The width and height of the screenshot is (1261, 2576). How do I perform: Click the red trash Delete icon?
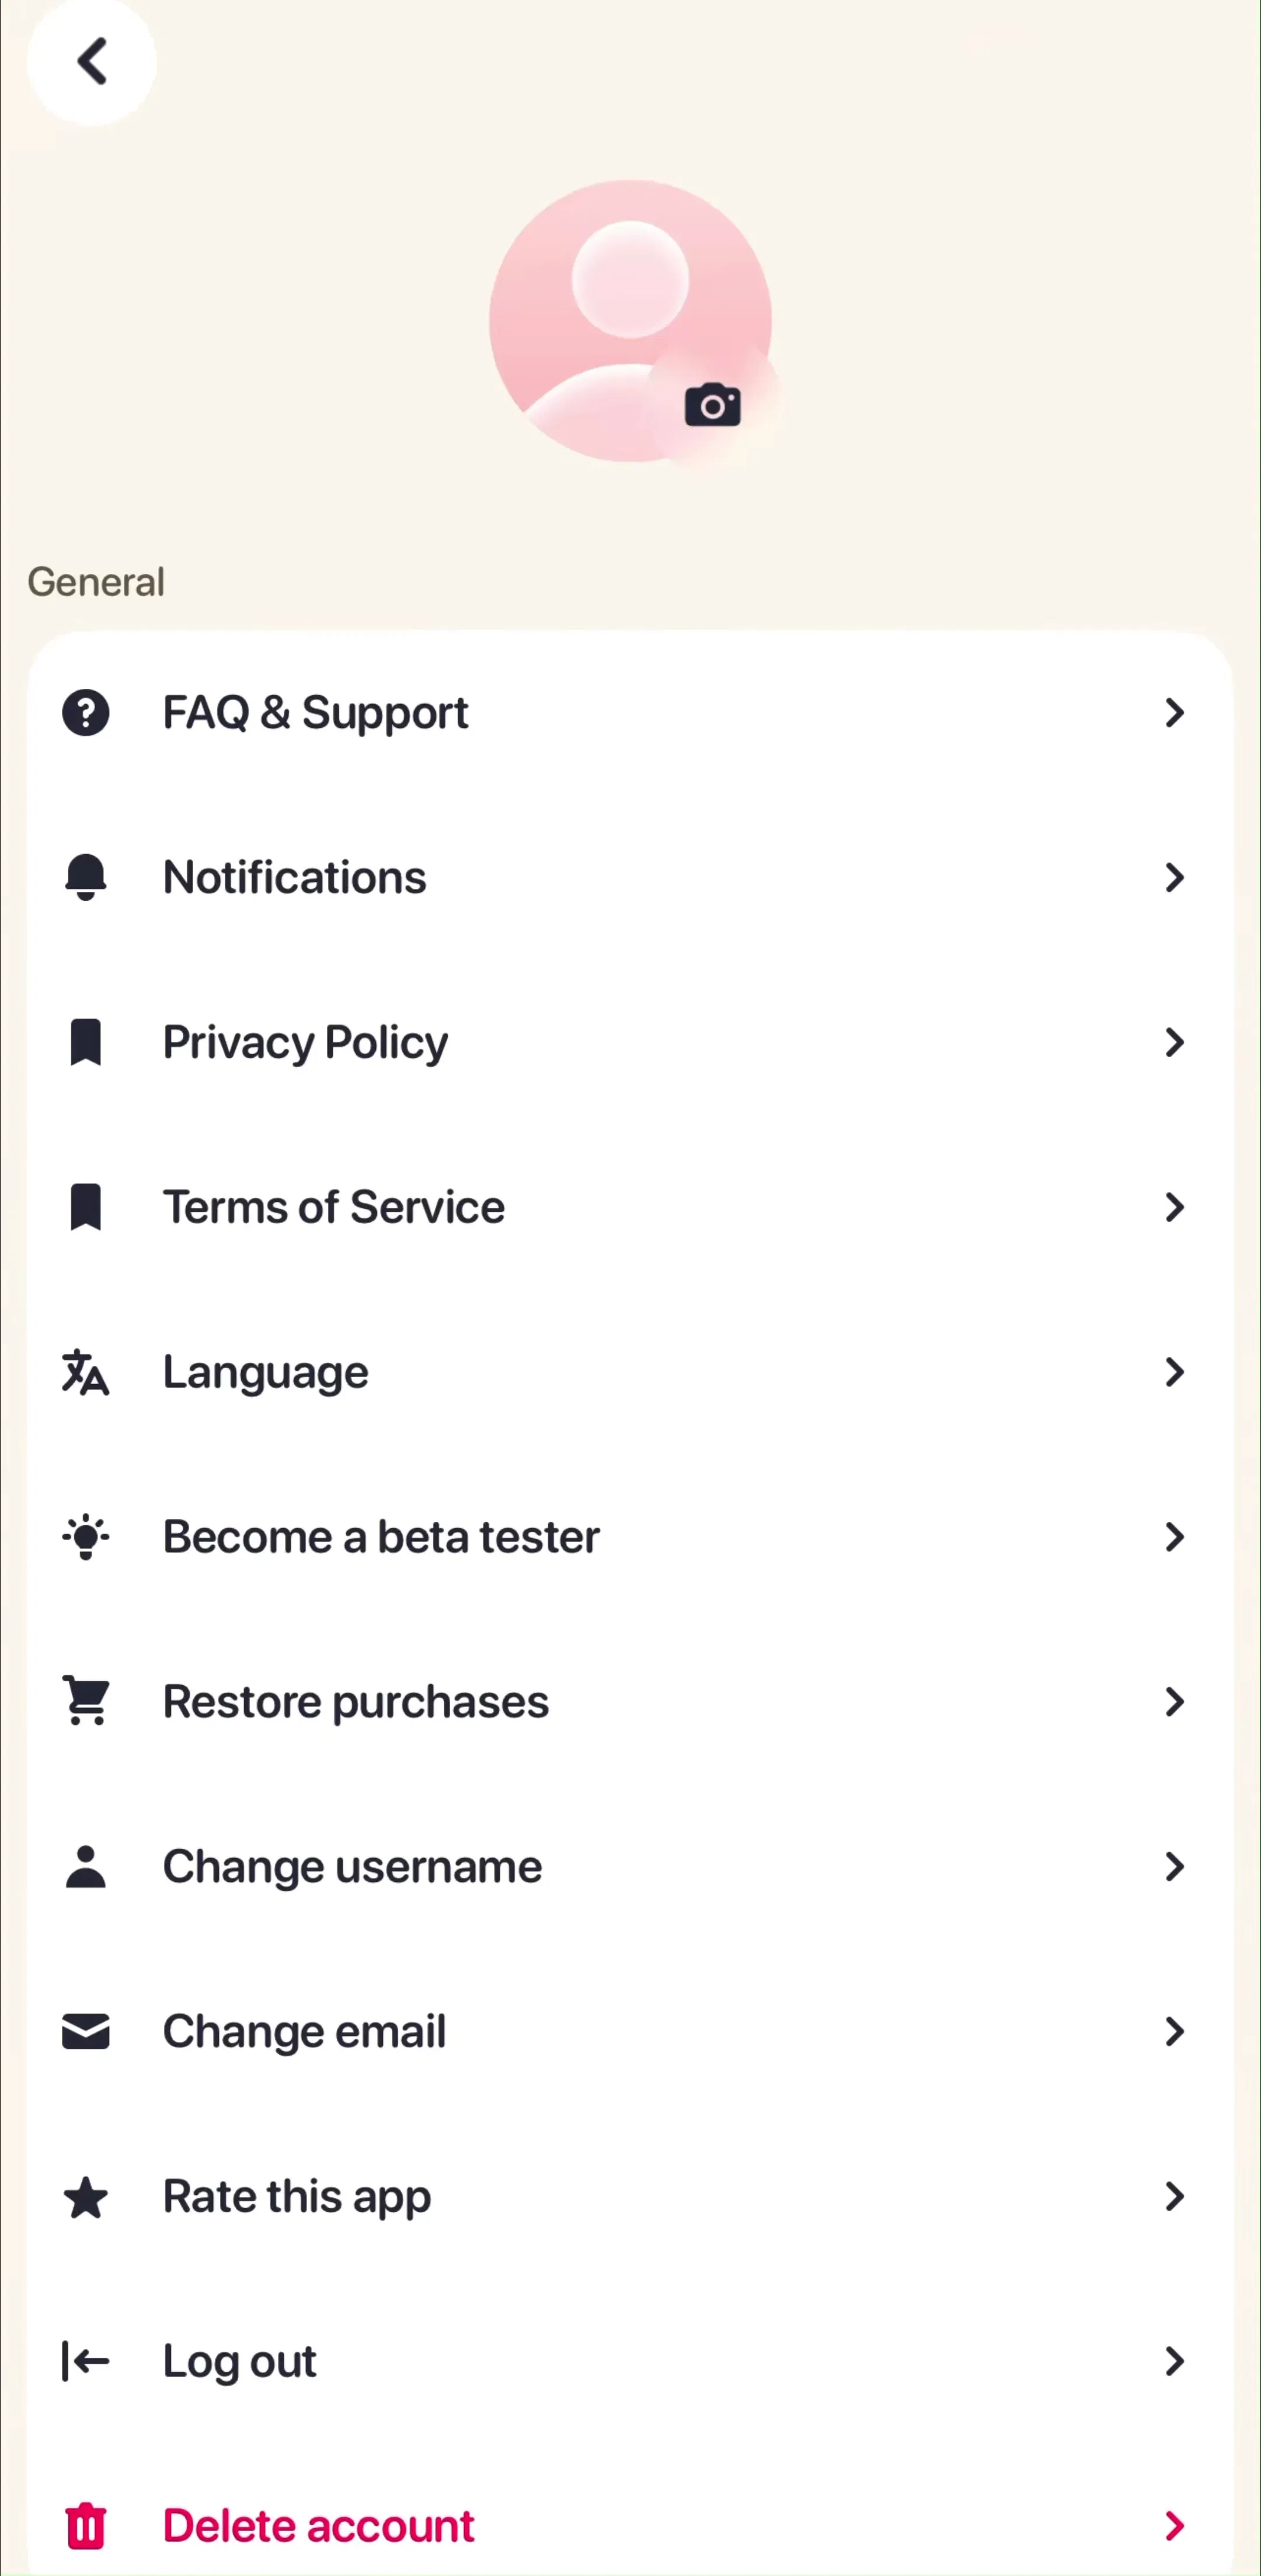coord(86,2526)
